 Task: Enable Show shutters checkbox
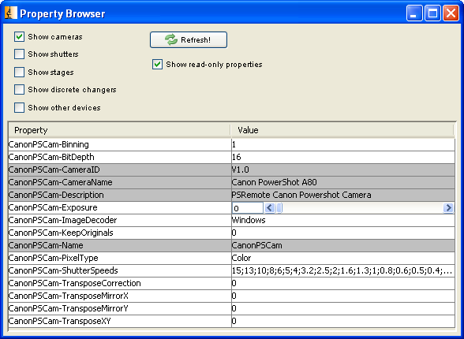coord(19,54)
